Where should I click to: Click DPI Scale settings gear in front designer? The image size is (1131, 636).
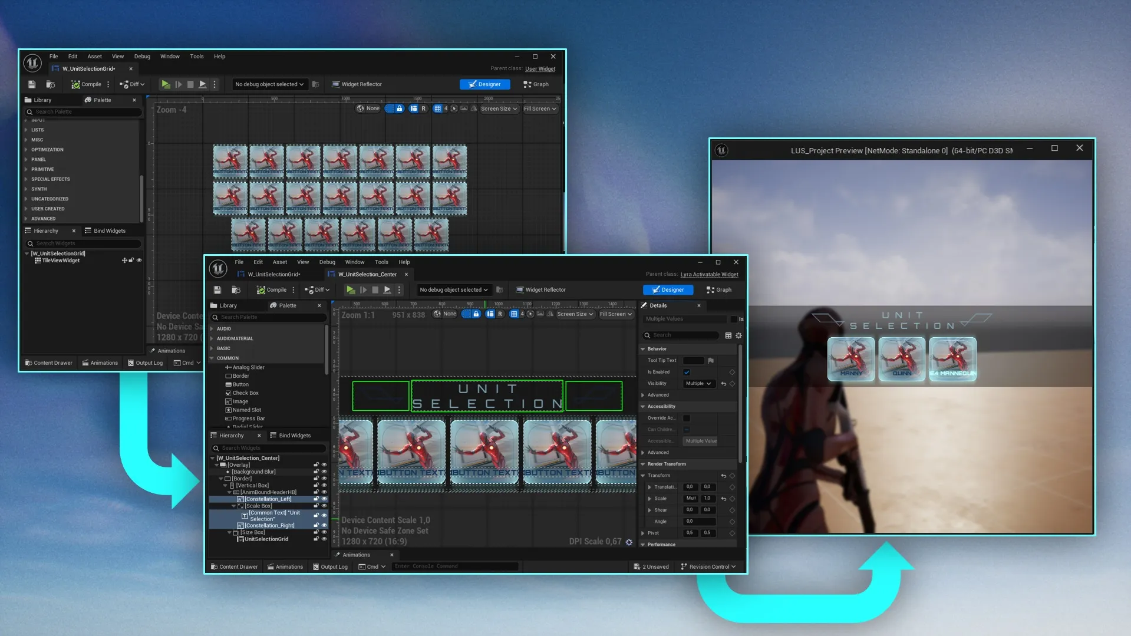(629, 542)
